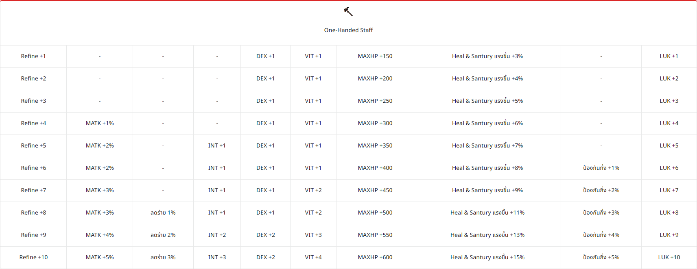This screenshot has width=697, height=269.
Task: Click the Heal & Santury +15% cell
Action: (x=487, y=257)
